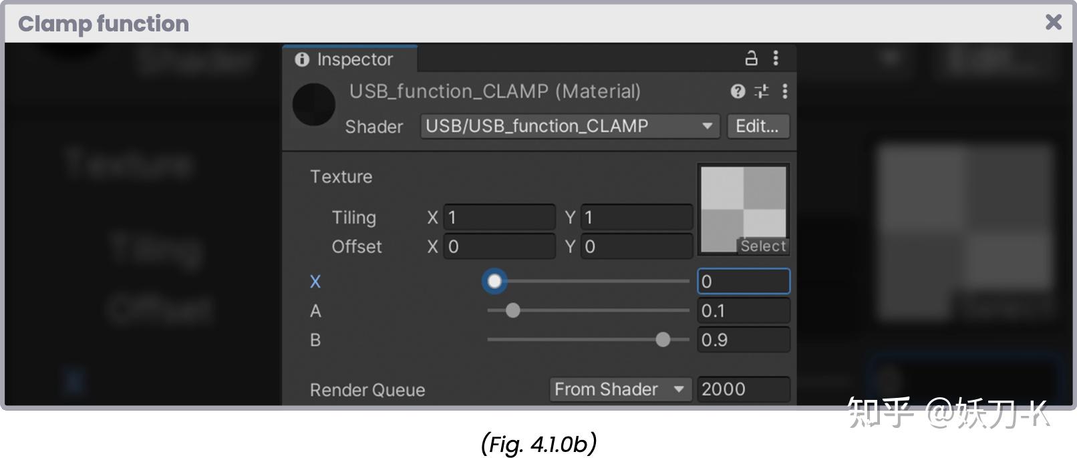Click the material preview sphere thumbnail
The height and width of the screenshot is (458, 1077).
pos(314,105)
